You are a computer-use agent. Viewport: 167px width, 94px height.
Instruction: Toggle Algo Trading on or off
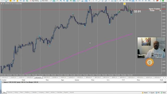click(34, 1)
